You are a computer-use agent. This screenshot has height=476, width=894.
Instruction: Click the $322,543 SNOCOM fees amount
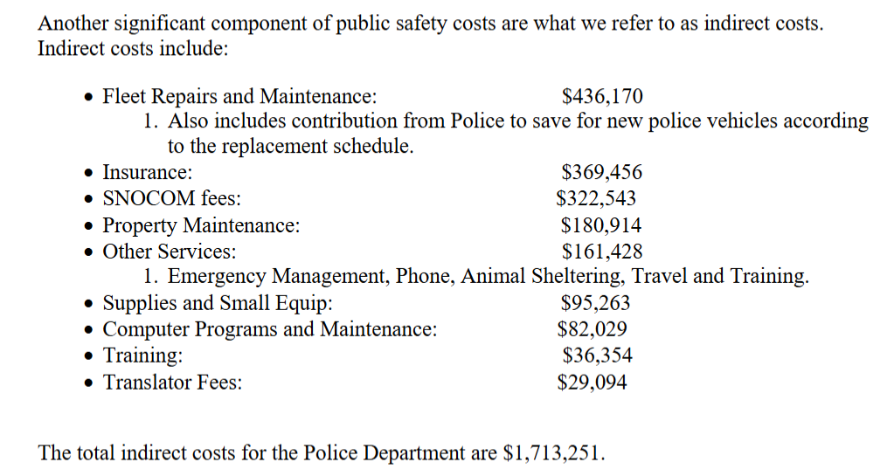(597, 199)
